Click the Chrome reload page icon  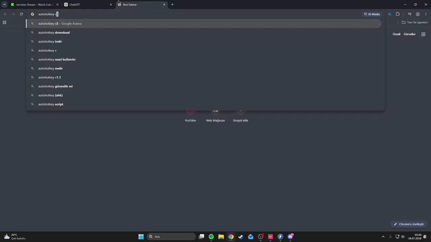click(x=21, y=14)
